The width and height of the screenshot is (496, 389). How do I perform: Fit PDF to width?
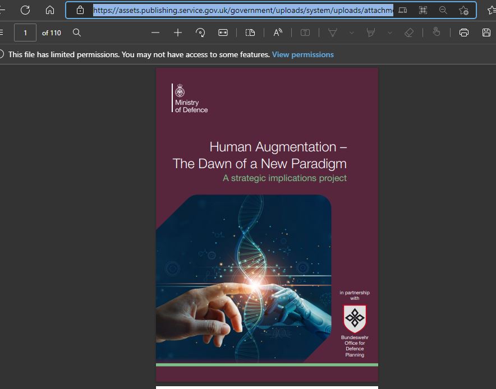(x=223, y=33)
